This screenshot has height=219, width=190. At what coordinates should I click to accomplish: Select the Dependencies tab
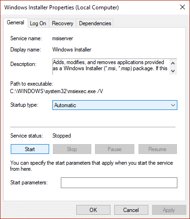pos(95,23)
